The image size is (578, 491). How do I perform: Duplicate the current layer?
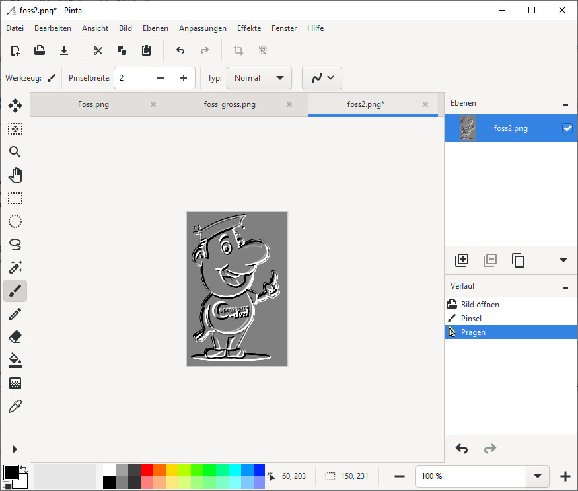[x=518, y=260]
